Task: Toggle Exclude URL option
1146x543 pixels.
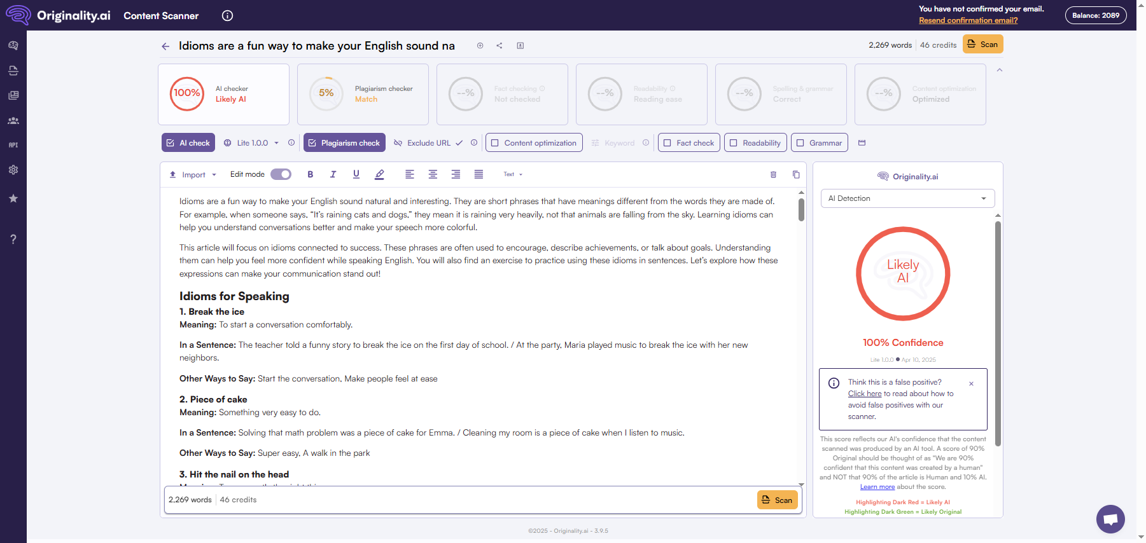Action: coord(428,143)
